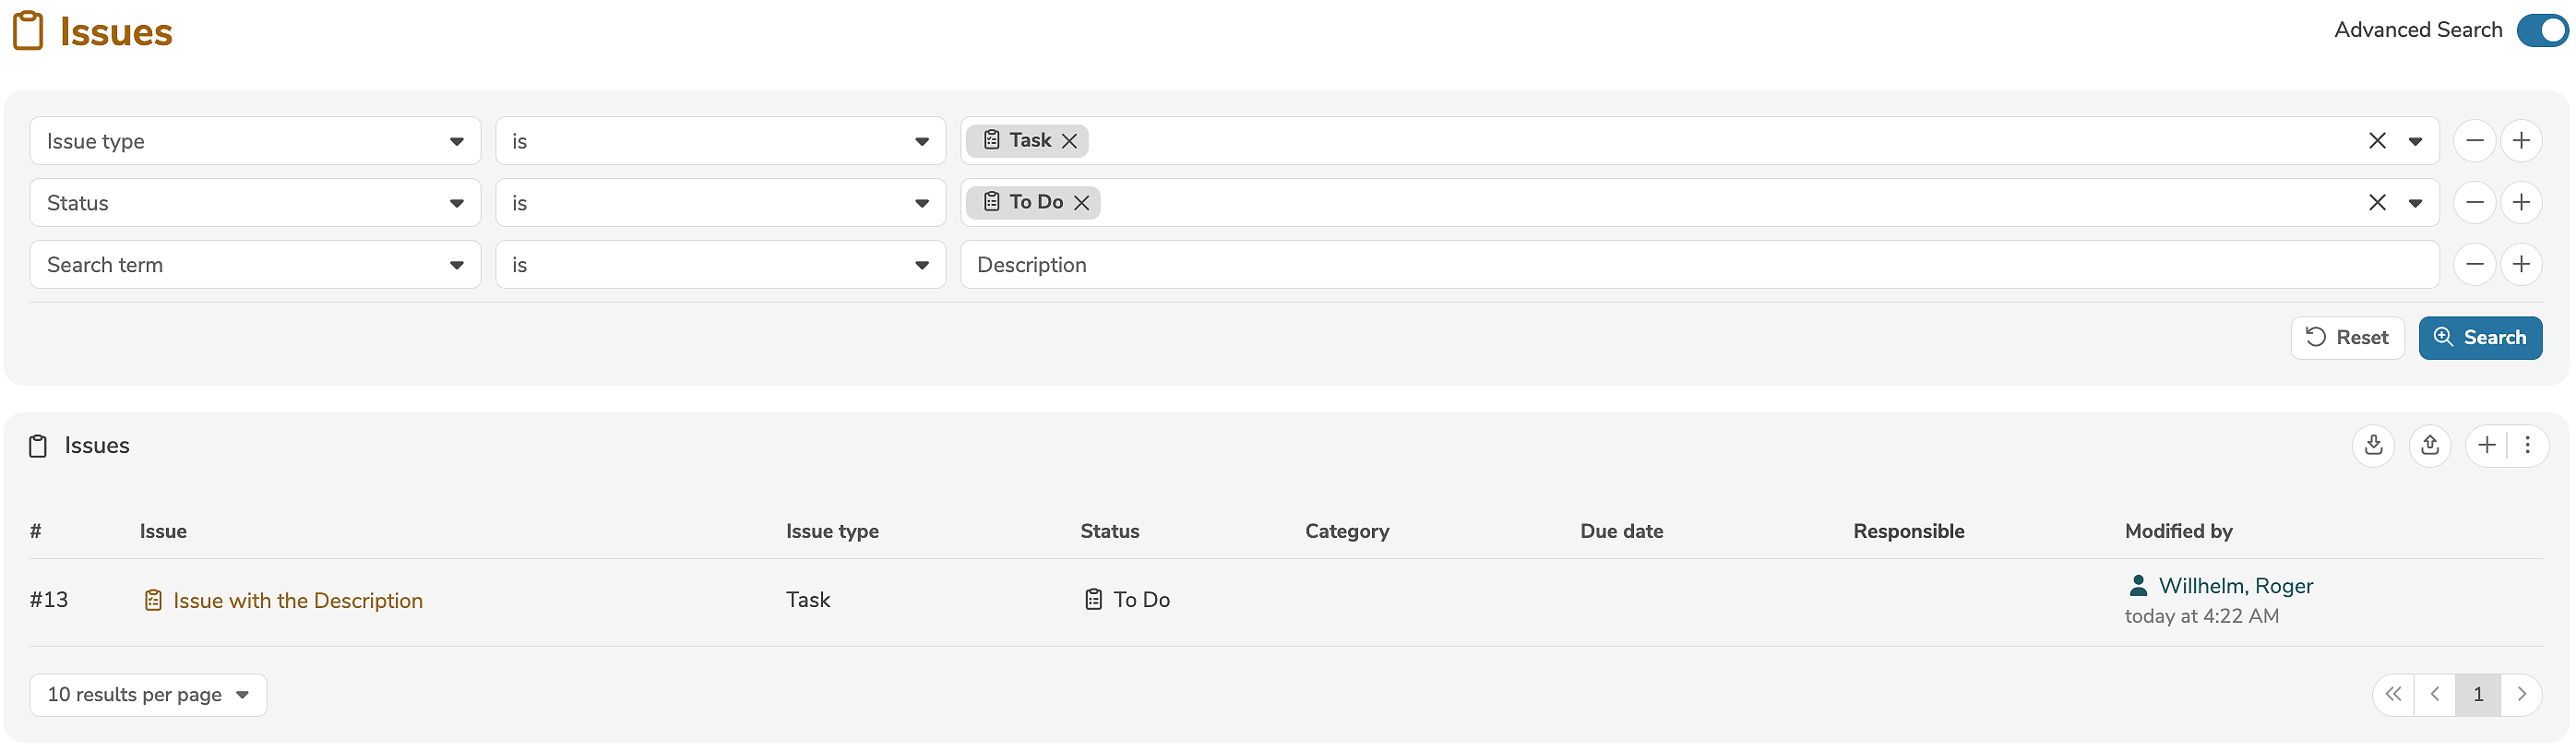This screenshot has width=2576, height=751.
Task: Remove the Search term filter row
Action: 2474,265
